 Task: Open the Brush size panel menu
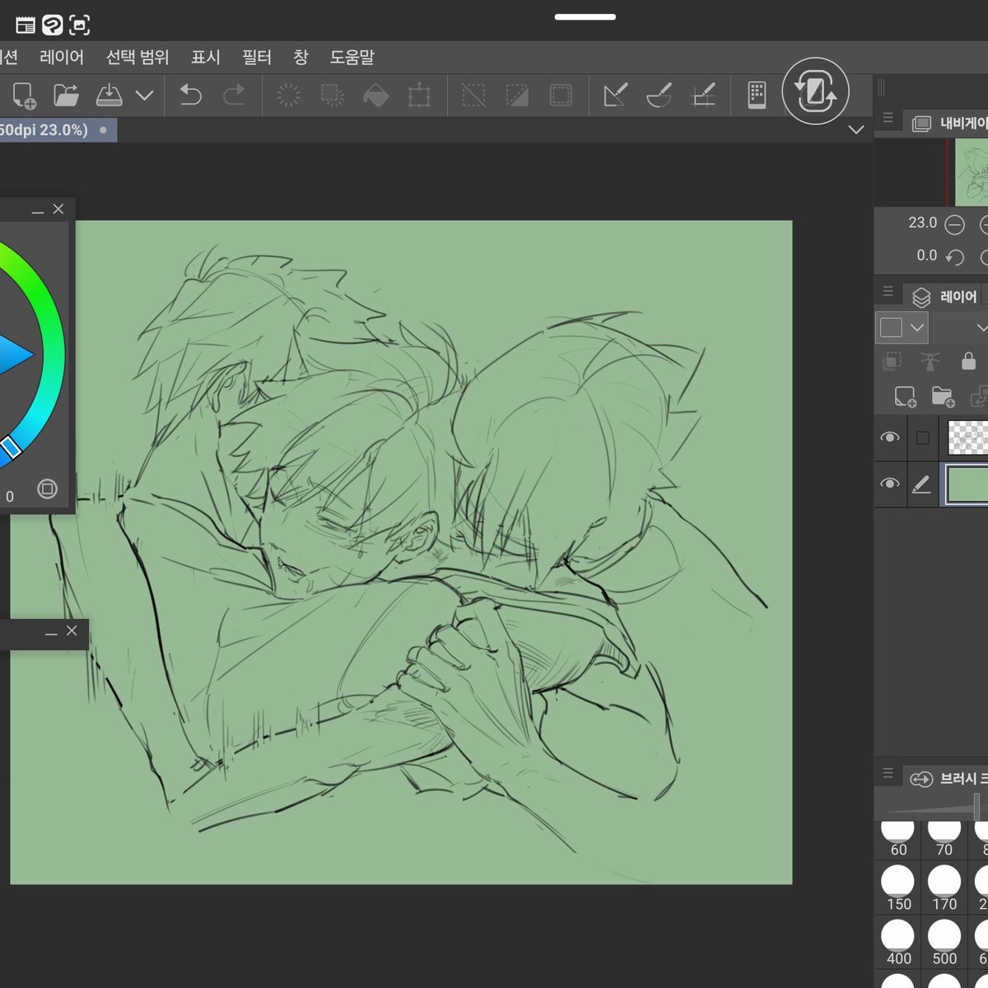coord(888,773)
